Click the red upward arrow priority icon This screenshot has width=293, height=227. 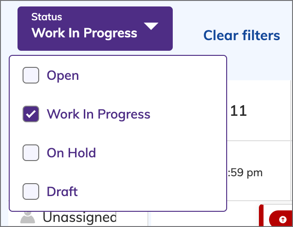tap(283, 219)
